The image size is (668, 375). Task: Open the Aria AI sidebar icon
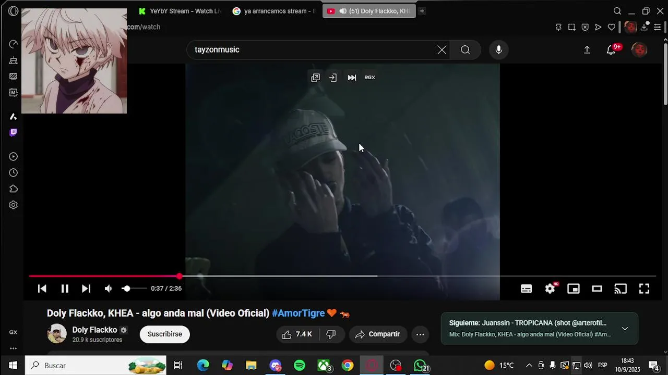pos(13,117)
